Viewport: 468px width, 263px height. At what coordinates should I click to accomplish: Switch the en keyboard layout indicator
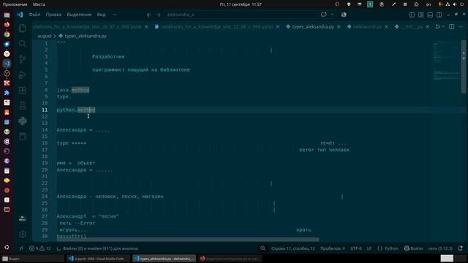pyautogui.click(x=429, y=4)
